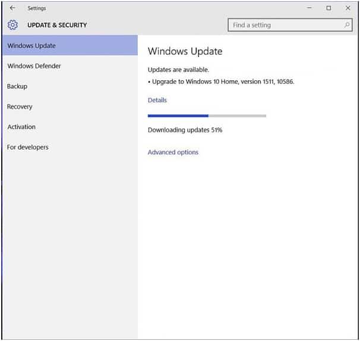The height and width of the screenshot is (341, 360).
Task: Open the Backup section
Action: tap(70, 86)
